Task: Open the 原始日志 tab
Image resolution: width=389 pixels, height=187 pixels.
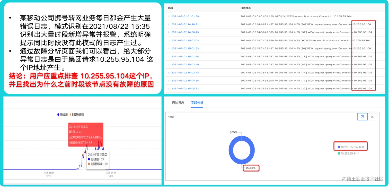Action: coord(178,103)
